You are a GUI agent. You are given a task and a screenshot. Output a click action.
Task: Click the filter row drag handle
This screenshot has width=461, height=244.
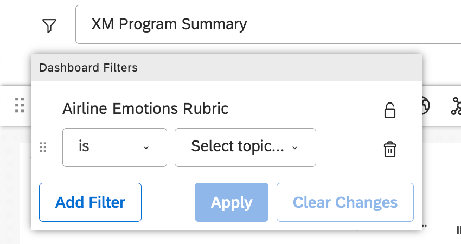(x=43, y=147)
